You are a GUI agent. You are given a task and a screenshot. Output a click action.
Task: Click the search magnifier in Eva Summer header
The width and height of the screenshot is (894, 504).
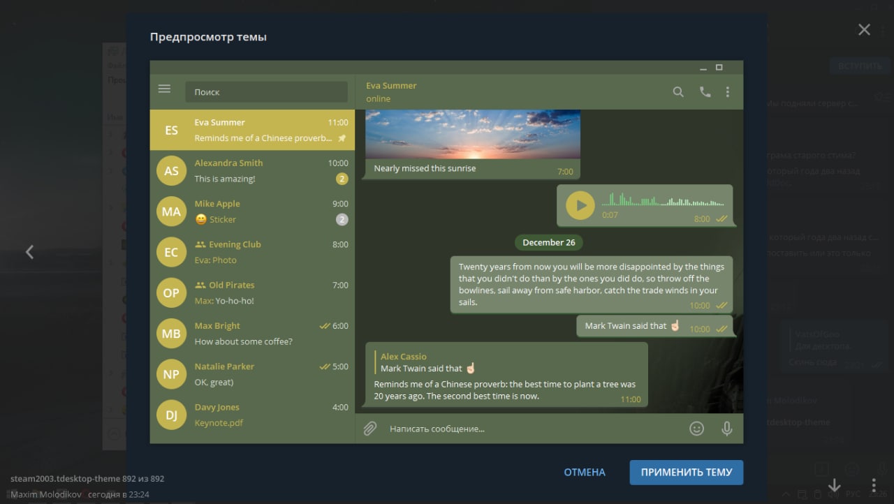(678, 91)
